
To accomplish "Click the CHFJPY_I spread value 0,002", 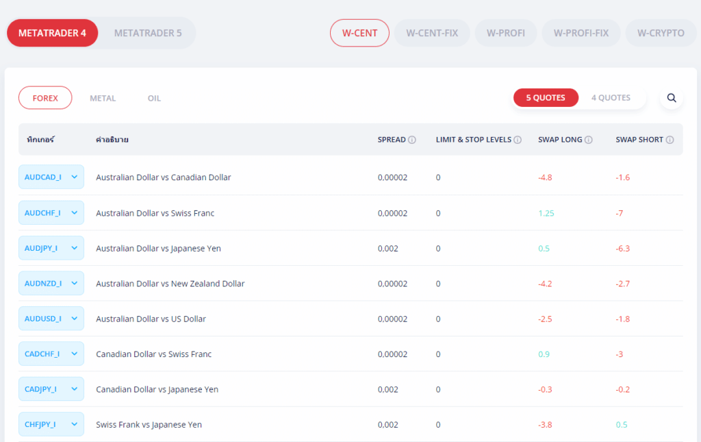I will 387,425.
